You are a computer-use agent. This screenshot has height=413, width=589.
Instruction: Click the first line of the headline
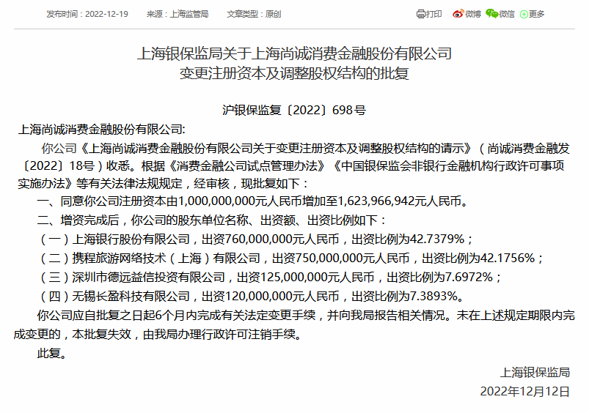(x=294, y=53)
